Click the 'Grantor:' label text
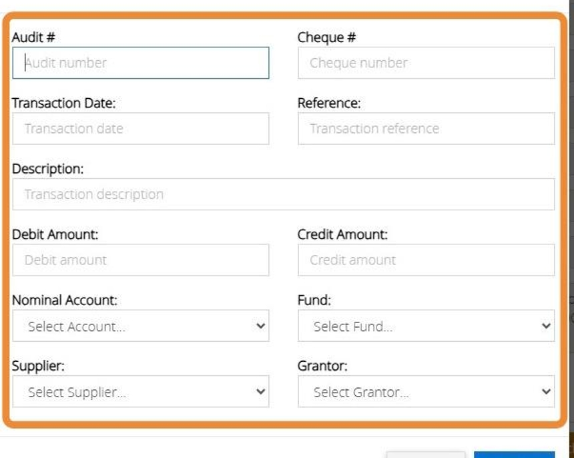 [322, 366]
